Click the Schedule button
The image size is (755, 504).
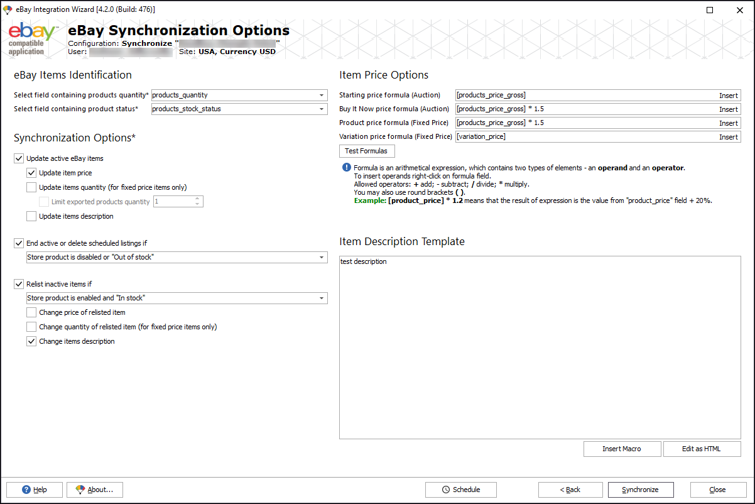(x=461, y=490)
